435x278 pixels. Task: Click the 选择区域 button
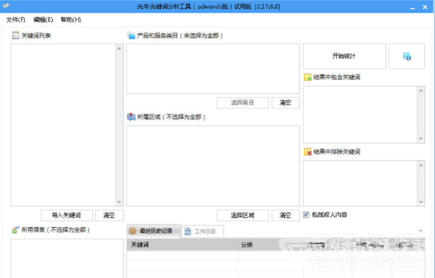click(x=243, y=216)
